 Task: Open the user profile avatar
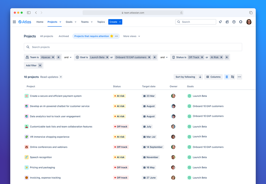pyautogui.click(x=249, y=22)
